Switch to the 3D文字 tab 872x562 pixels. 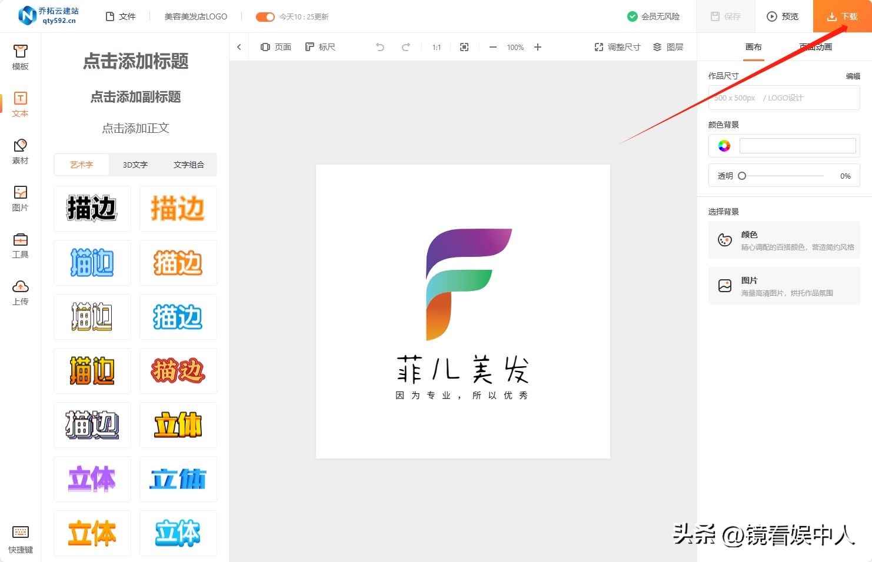coord(135,165)
